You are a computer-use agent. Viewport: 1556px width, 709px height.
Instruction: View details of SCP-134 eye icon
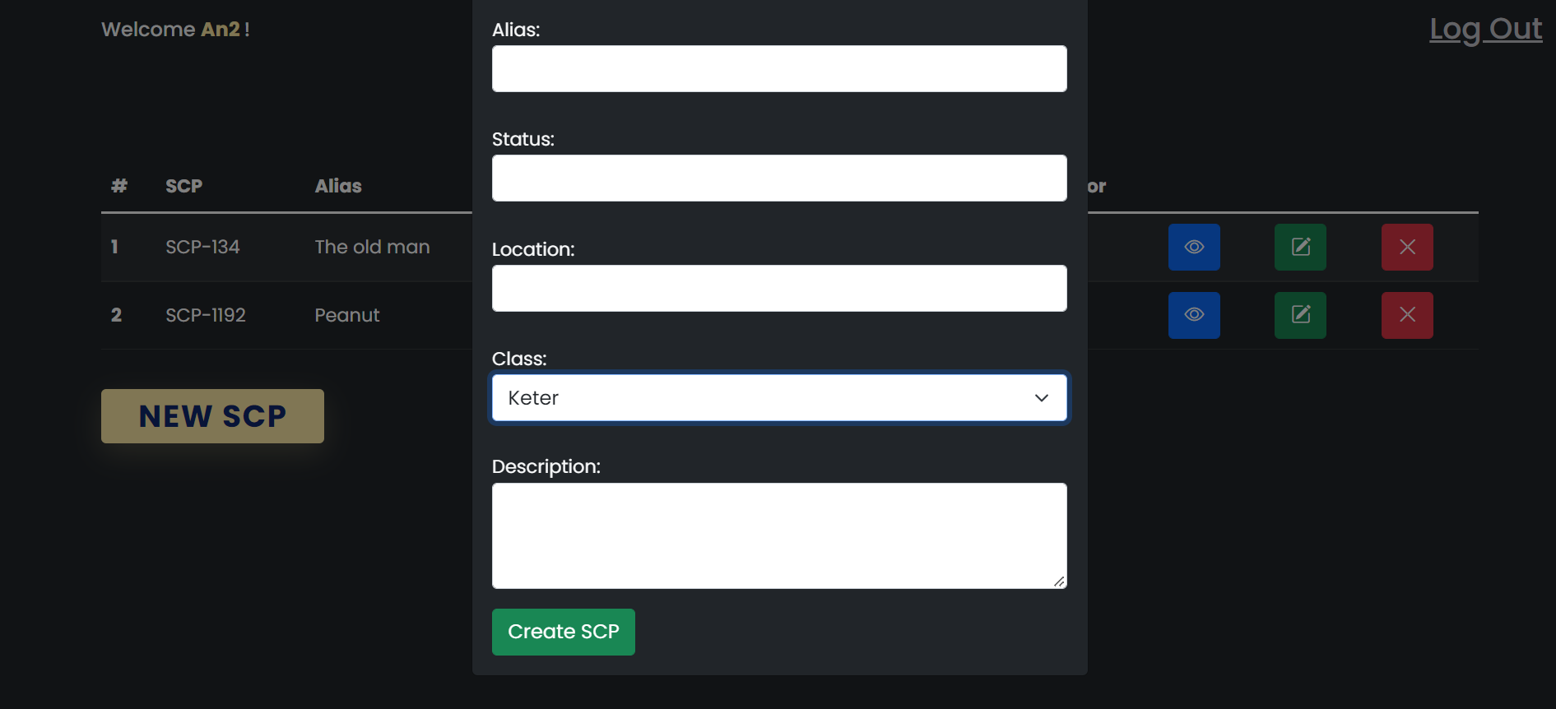[x=1194, y=247]
